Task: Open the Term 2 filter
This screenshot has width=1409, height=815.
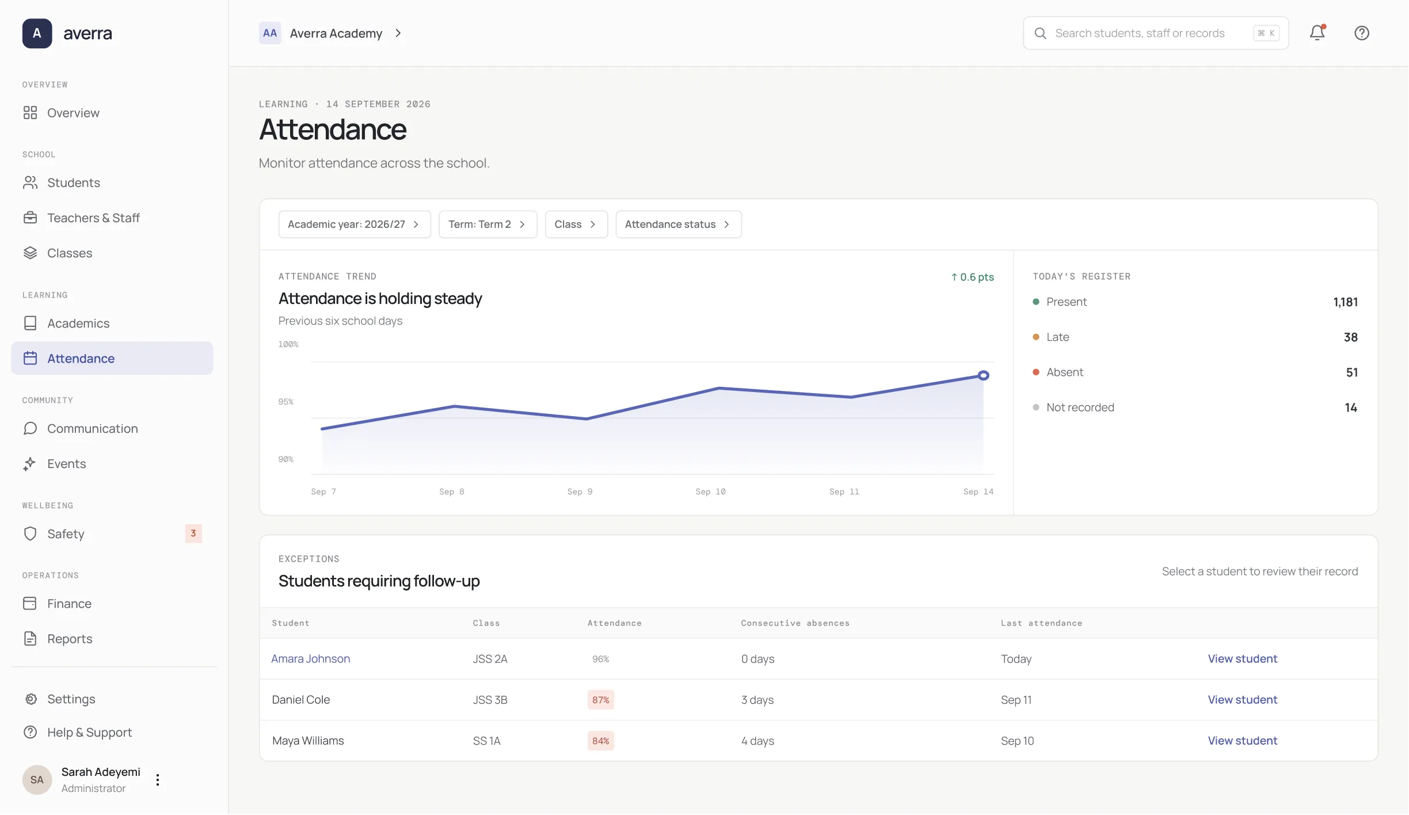Action: point(488,224)
